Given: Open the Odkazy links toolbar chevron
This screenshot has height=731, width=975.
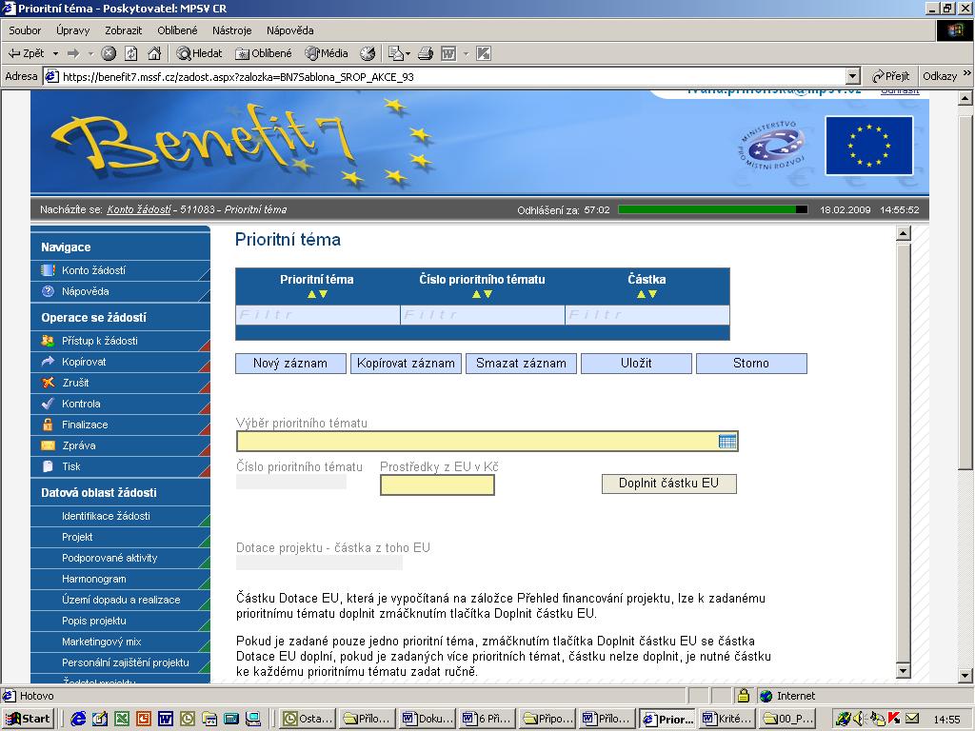Looking at the screenshot, I should point(967,73).
